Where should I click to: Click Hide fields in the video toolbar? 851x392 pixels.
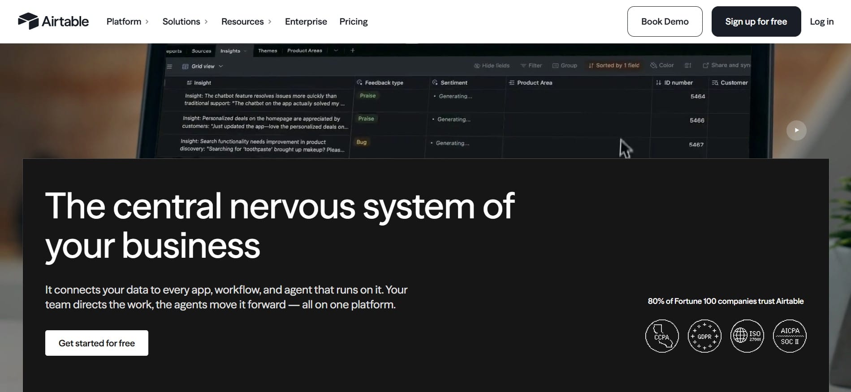pos(492,66)
